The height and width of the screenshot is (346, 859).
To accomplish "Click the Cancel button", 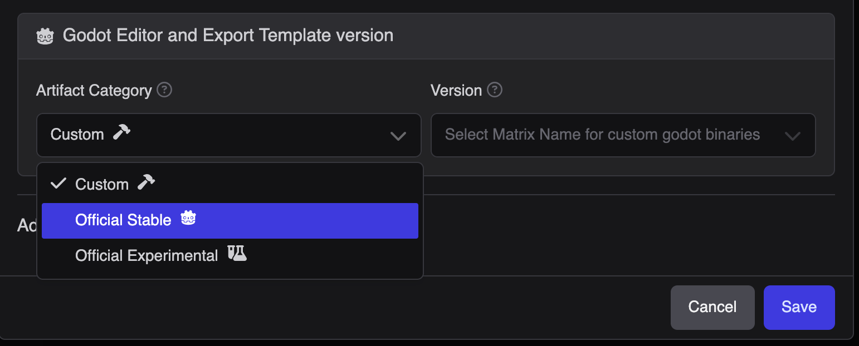I will tap(712, 307).
